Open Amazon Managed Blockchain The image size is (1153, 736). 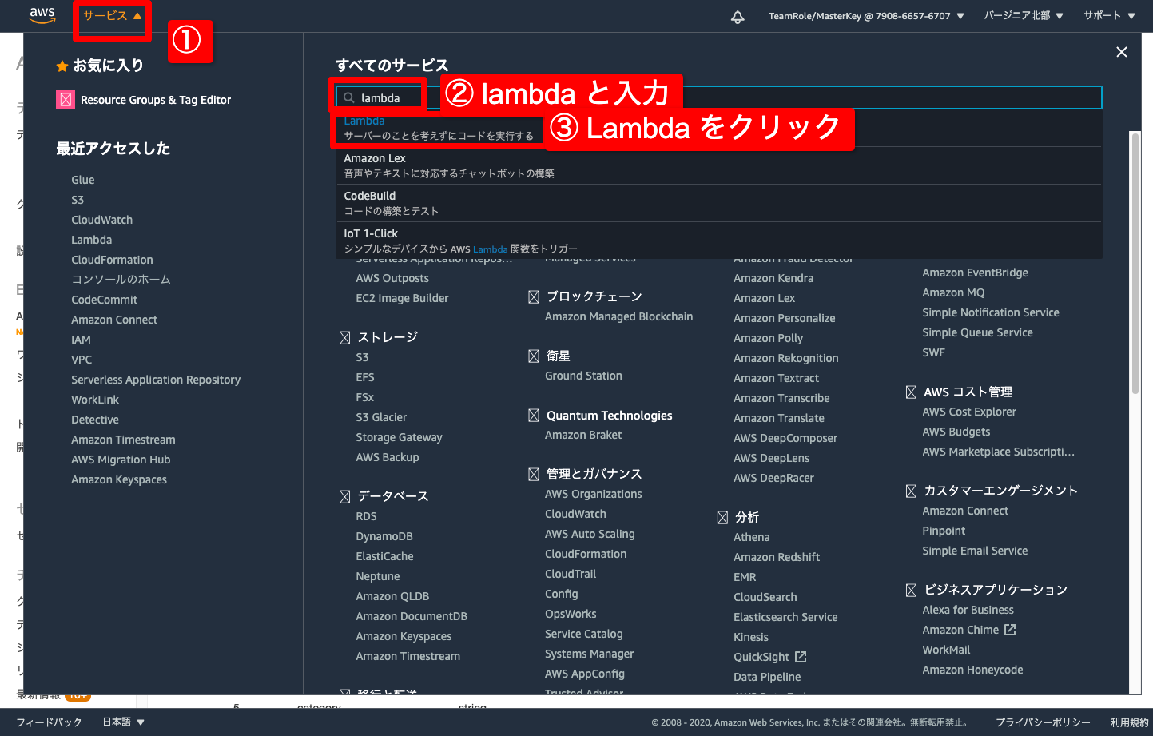tap(619, 316)
